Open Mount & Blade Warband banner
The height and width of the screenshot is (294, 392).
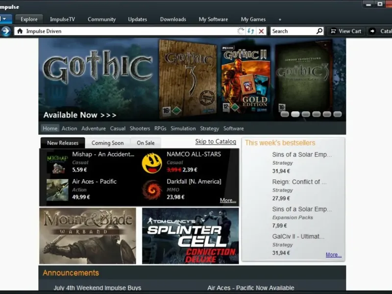coord(88,236)
